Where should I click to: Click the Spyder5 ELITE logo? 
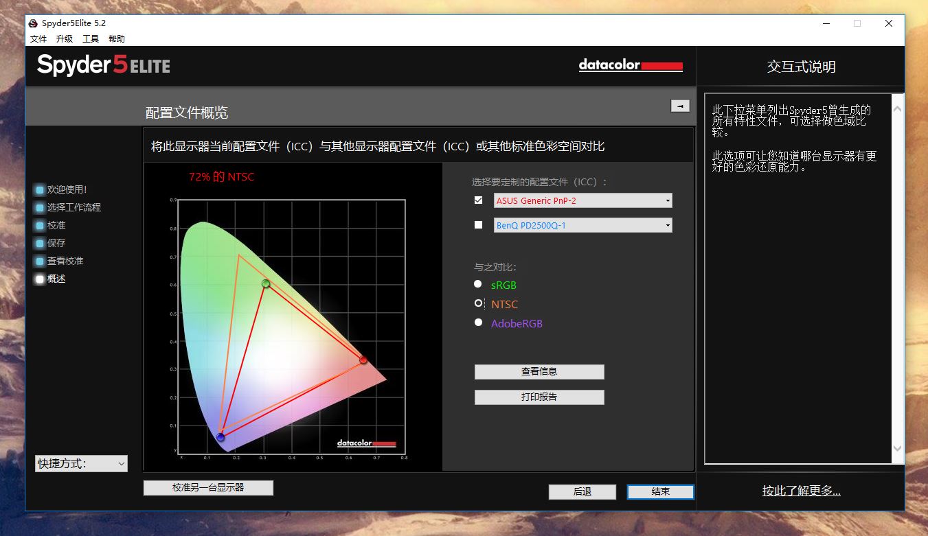pos(102,65)
